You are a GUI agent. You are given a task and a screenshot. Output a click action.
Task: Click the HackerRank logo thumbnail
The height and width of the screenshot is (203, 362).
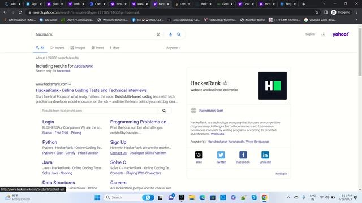[273, 86]
